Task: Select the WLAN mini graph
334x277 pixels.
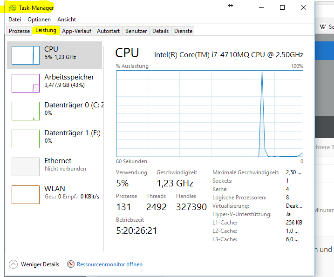Action: [26, 195]
